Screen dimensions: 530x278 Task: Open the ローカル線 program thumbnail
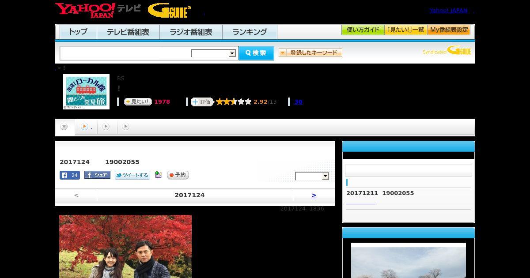click(86, 91)
